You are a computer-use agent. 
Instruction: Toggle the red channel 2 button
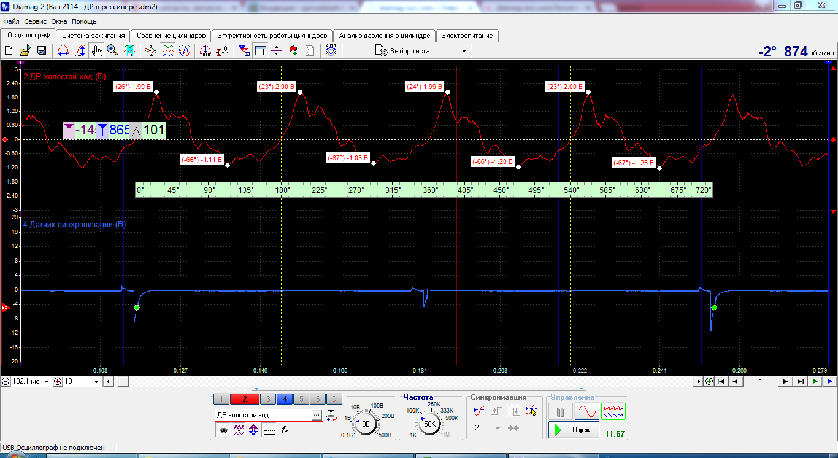(x=244, y=399)
